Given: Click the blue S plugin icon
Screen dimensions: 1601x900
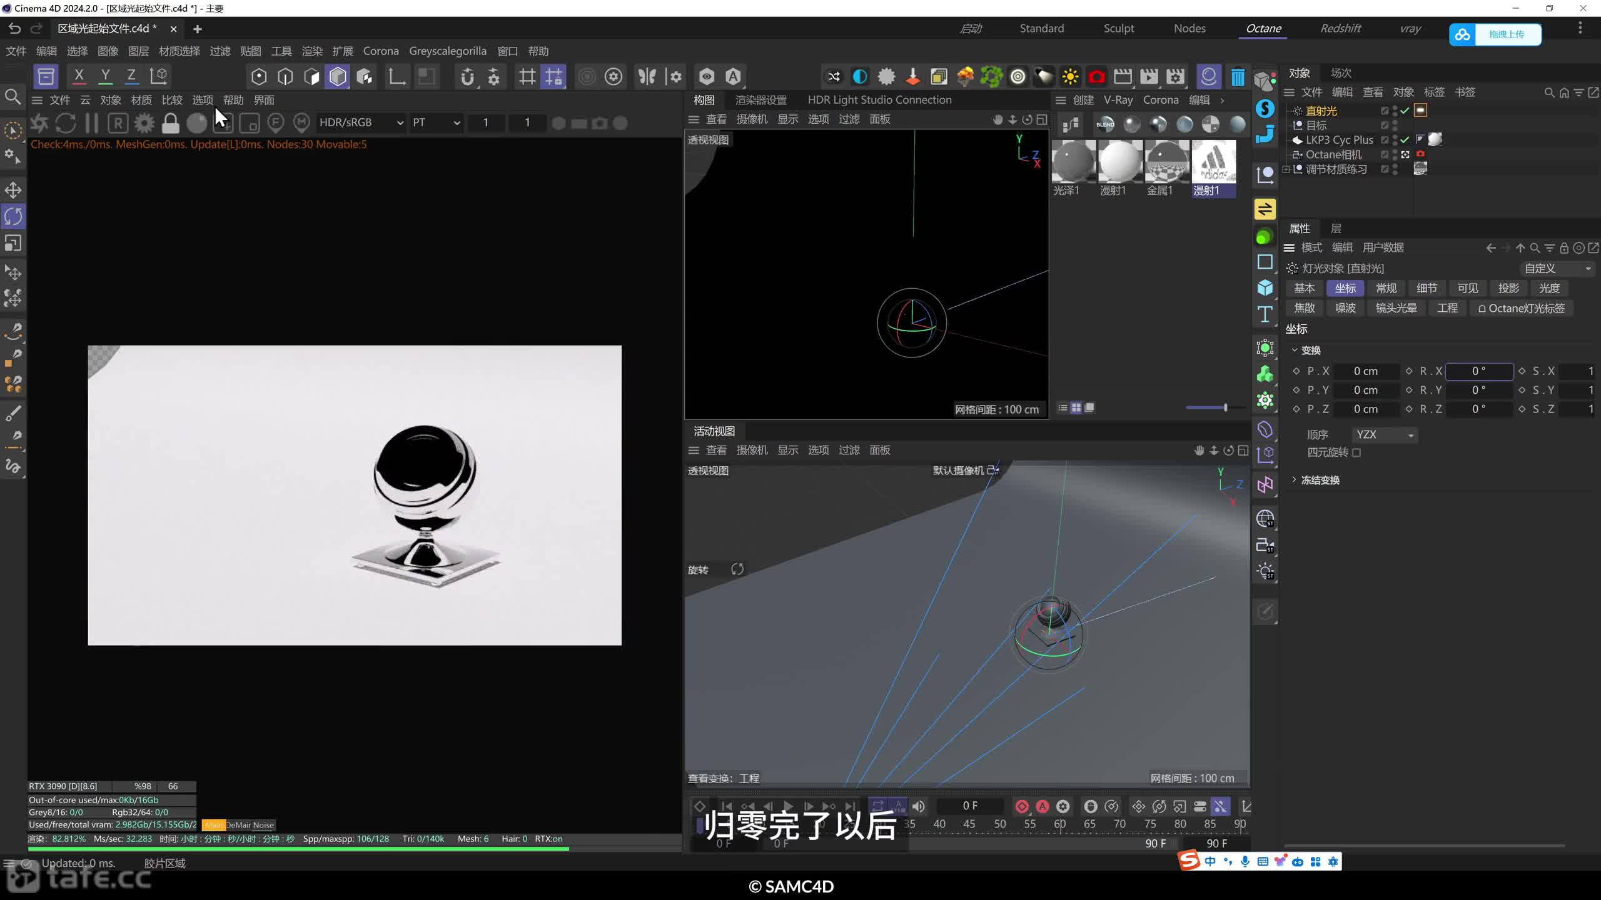Looking at the screenshot, I should pyautogui.click(x=1265, y=108).
